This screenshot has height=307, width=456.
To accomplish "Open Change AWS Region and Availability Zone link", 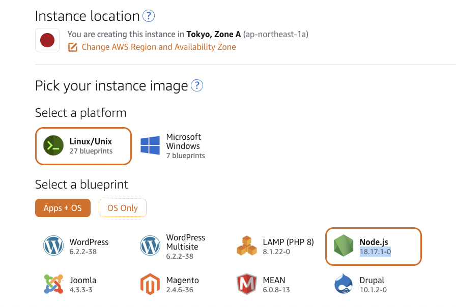I will (159, 47).
